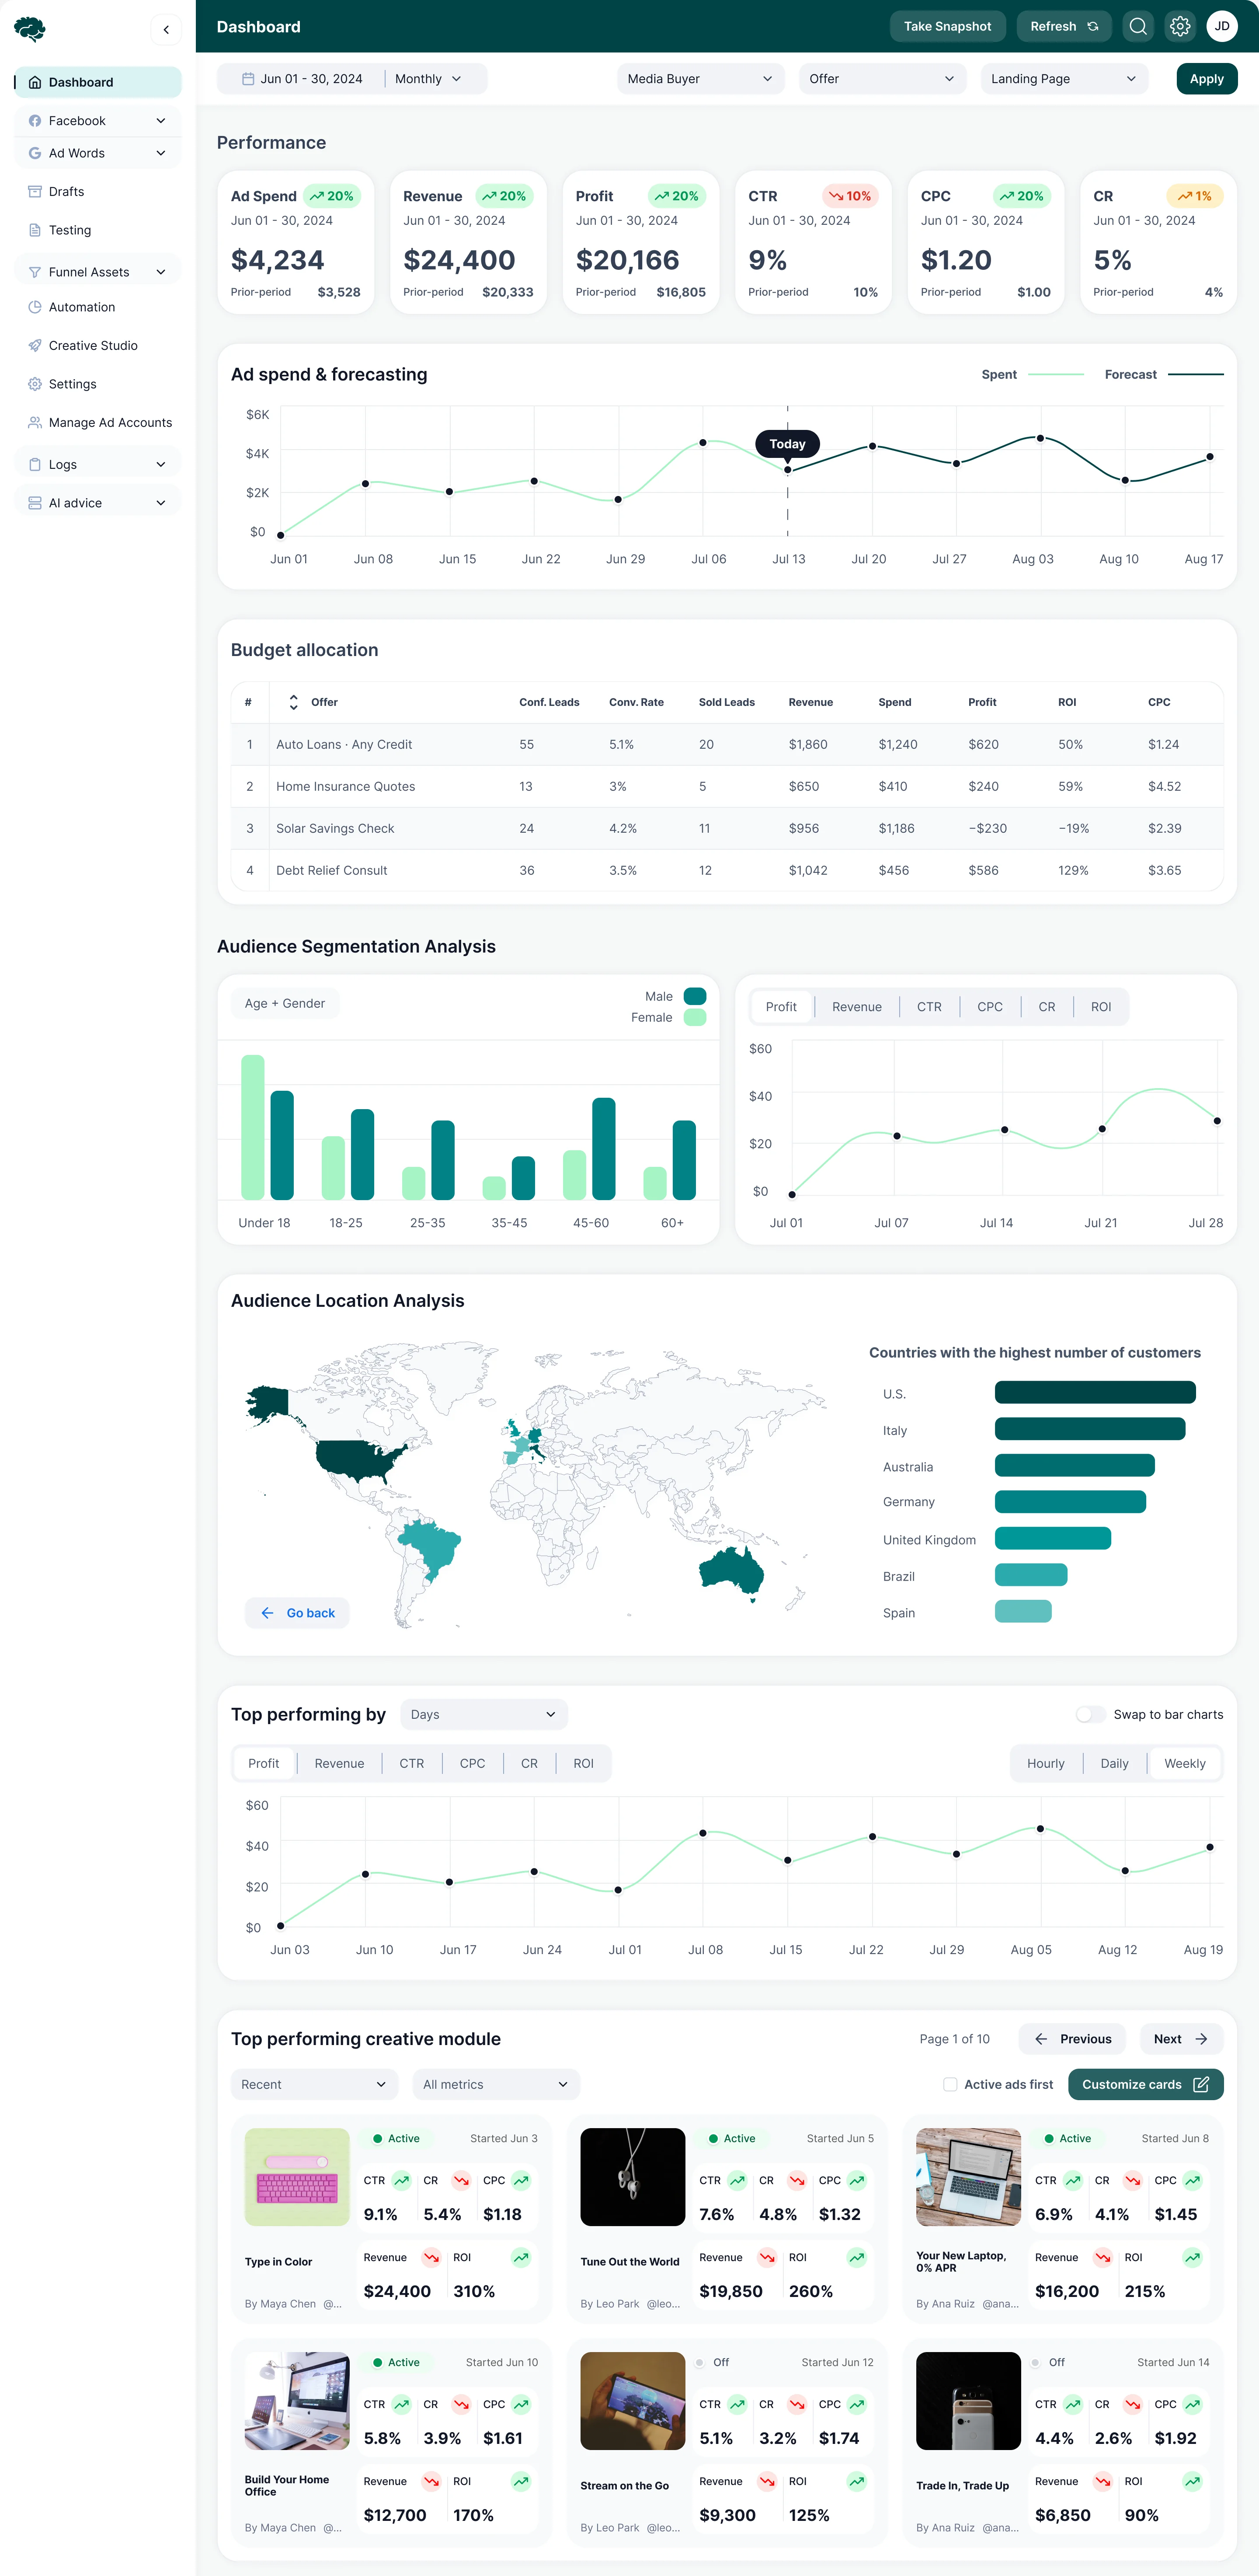The image size is (1259, 2576).
Task: Click the Testing document icon in sidebar
Action: pyautogui.click(x=35, y=230)
